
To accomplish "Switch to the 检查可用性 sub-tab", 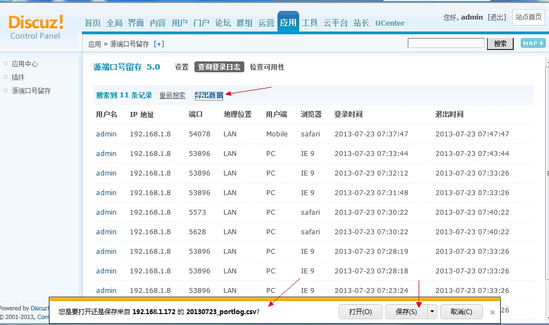I will [x=267, y=67].
